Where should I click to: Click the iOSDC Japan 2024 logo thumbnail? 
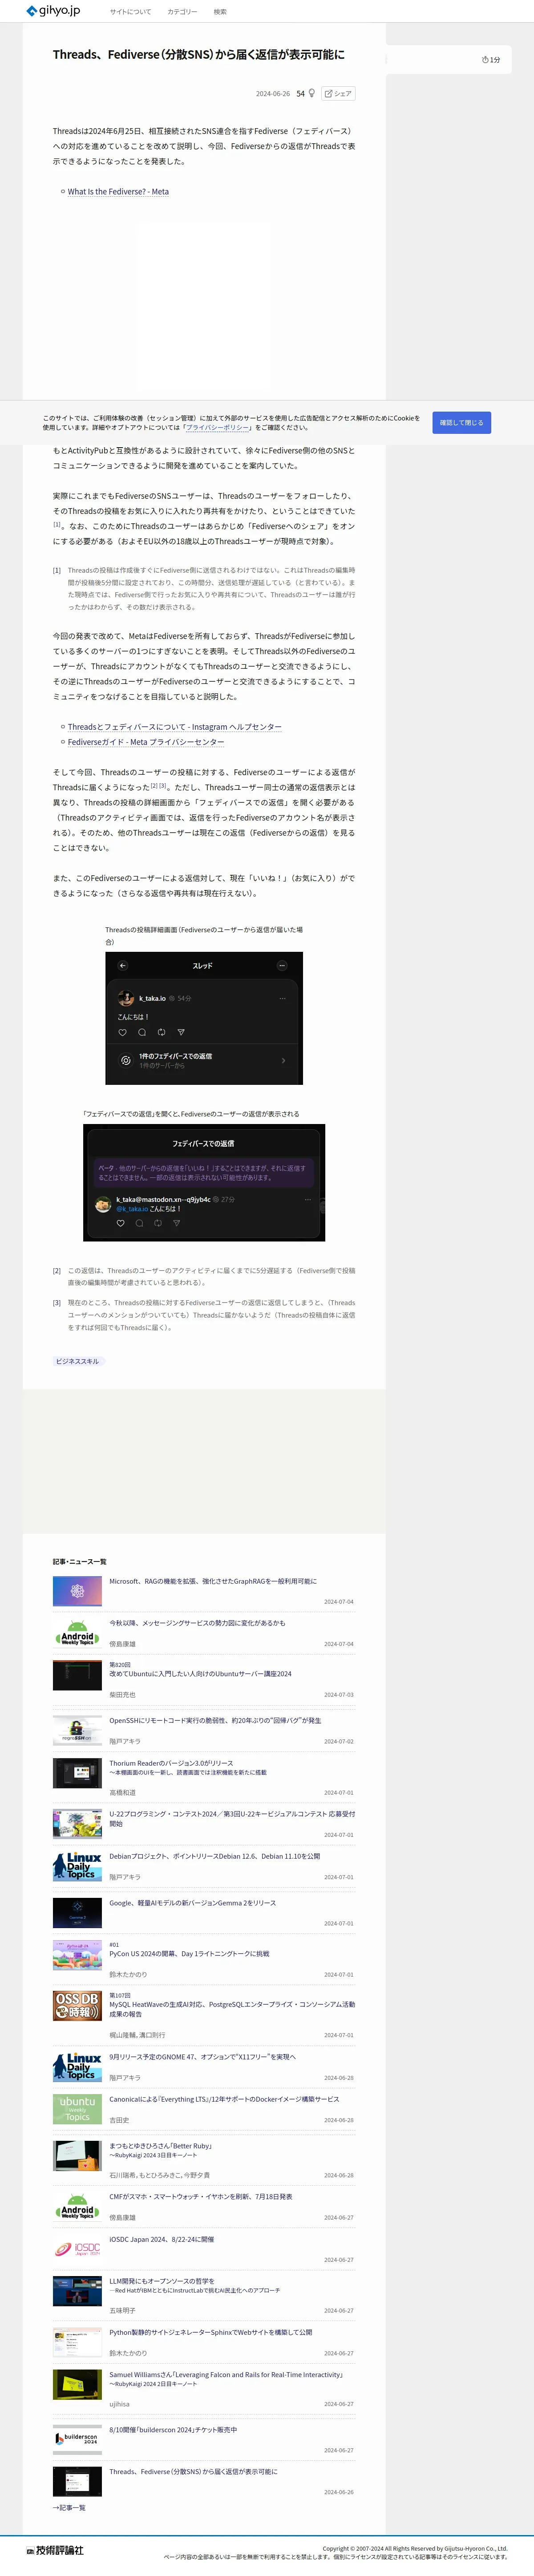(77, 2249)
